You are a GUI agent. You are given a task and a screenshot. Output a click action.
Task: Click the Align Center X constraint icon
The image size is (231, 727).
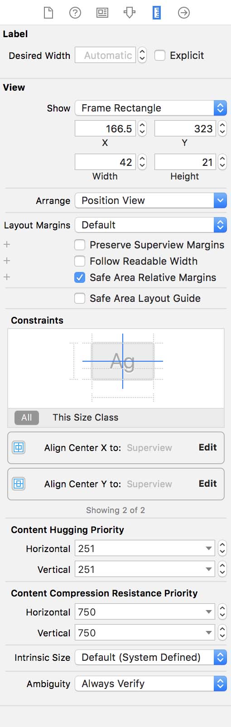(19, 448)
